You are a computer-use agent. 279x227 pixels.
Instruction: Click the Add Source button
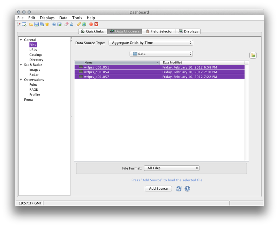158,189
